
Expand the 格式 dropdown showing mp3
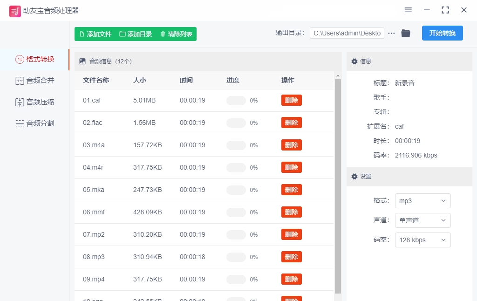click(x=422, y=201)
